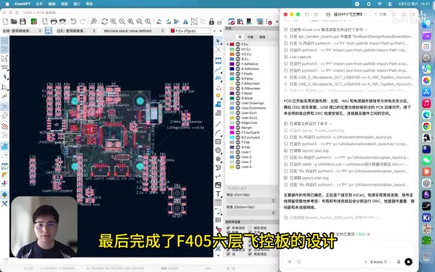The height and width of the screenshot is (272, 435).
Task: Open the F.Cu (PgUp) layer selector
Action: click(190, 31)
